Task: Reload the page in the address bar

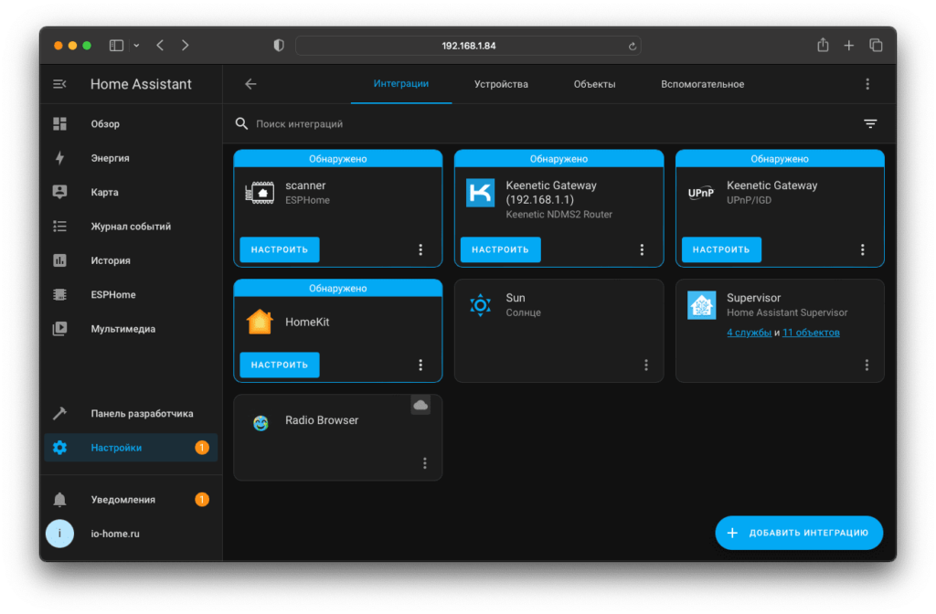Action: (633, 46)
